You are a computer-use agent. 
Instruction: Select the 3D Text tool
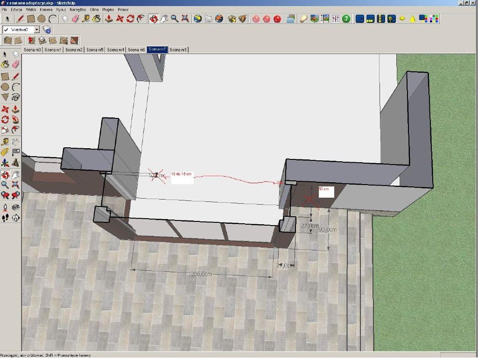(15, 163)
